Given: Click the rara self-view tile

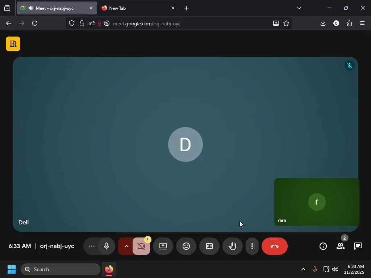Looking at the screenshot, I should coord(317,202).
